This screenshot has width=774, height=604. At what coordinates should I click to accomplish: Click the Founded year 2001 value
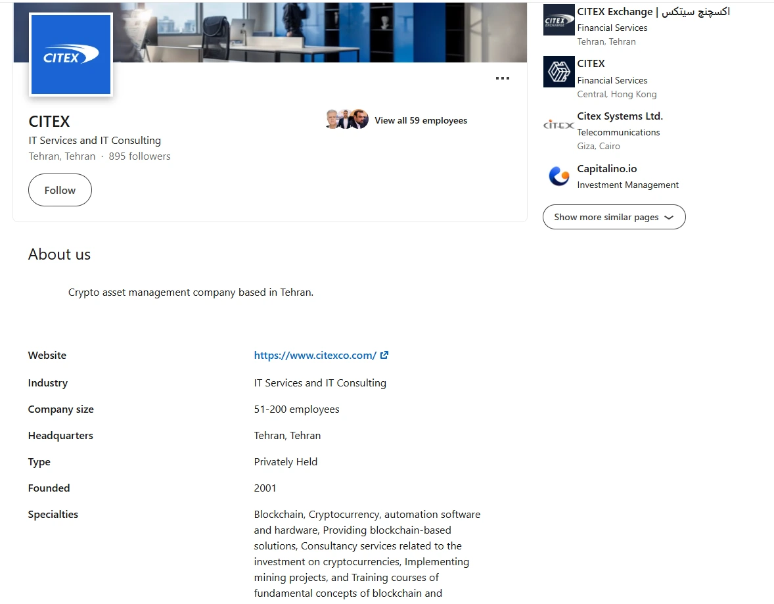coord(265,488)
